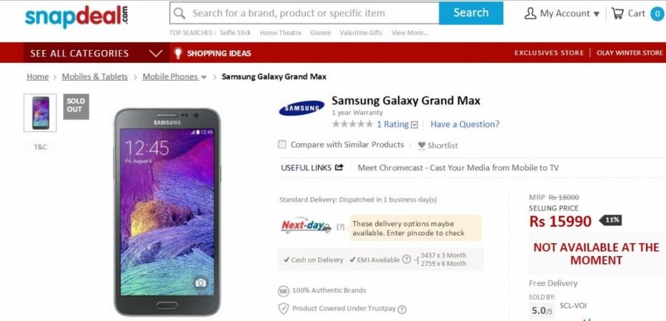The width and height of the screenshot is (666, 321).
Task: Click the shopping cart icon
Action: click(x=617, y=13)
